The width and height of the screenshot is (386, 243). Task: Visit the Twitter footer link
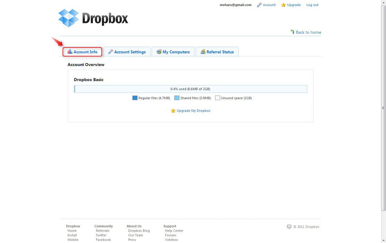tap(101, 235)
